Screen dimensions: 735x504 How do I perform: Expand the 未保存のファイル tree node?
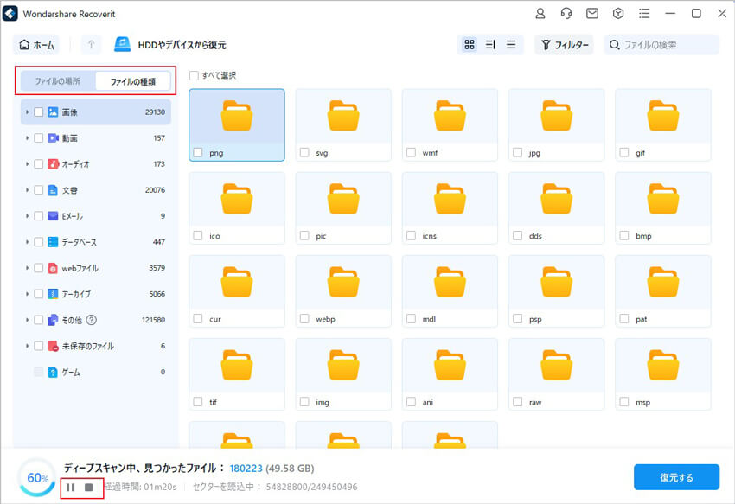coord(27,346)
